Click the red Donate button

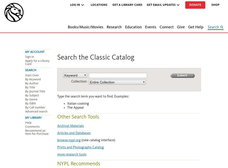(195, 5)
